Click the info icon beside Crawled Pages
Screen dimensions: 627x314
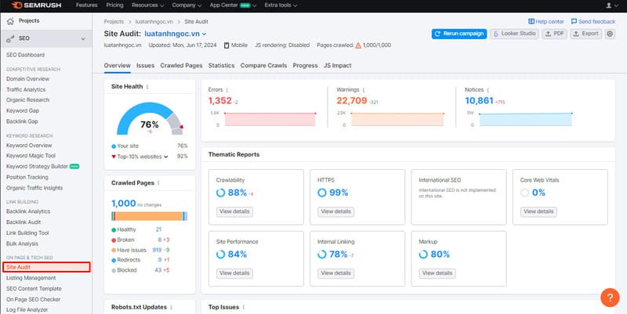pyautogui.click(x=160, y=182)
